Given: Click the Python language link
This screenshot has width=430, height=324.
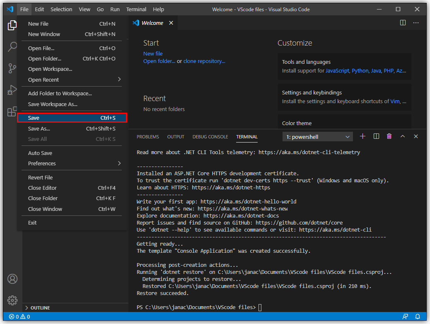Looking at the screenshot, I should click(x=360, y=71).
